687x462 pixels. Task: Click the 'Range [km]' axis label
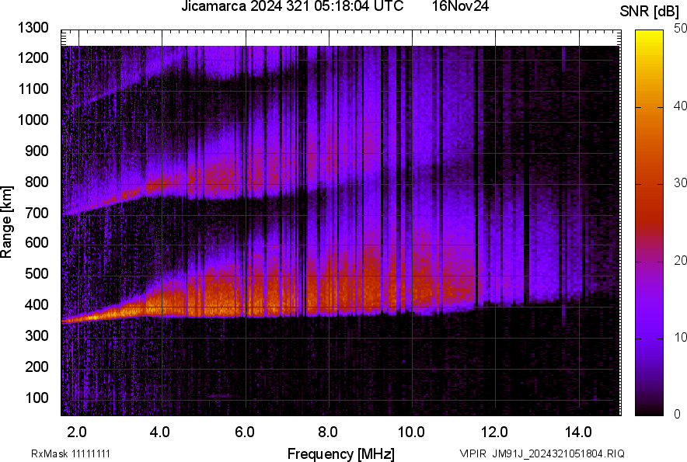click(6, 222)
